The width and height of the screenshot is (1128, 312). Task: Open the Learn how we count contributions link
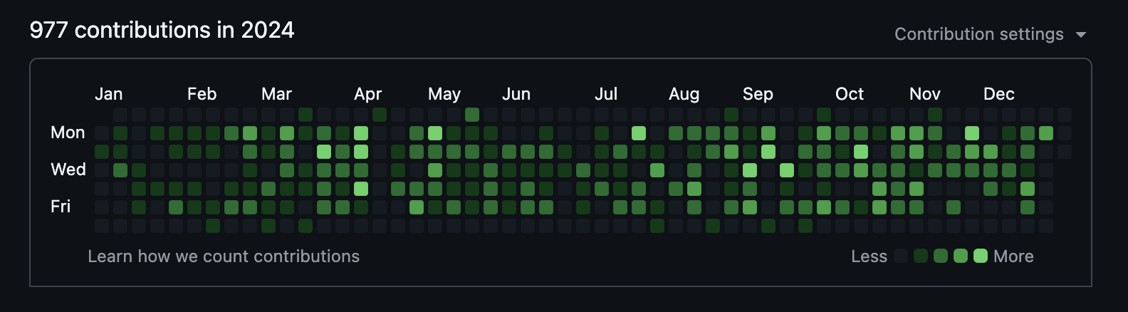click(x=224, y=256)
